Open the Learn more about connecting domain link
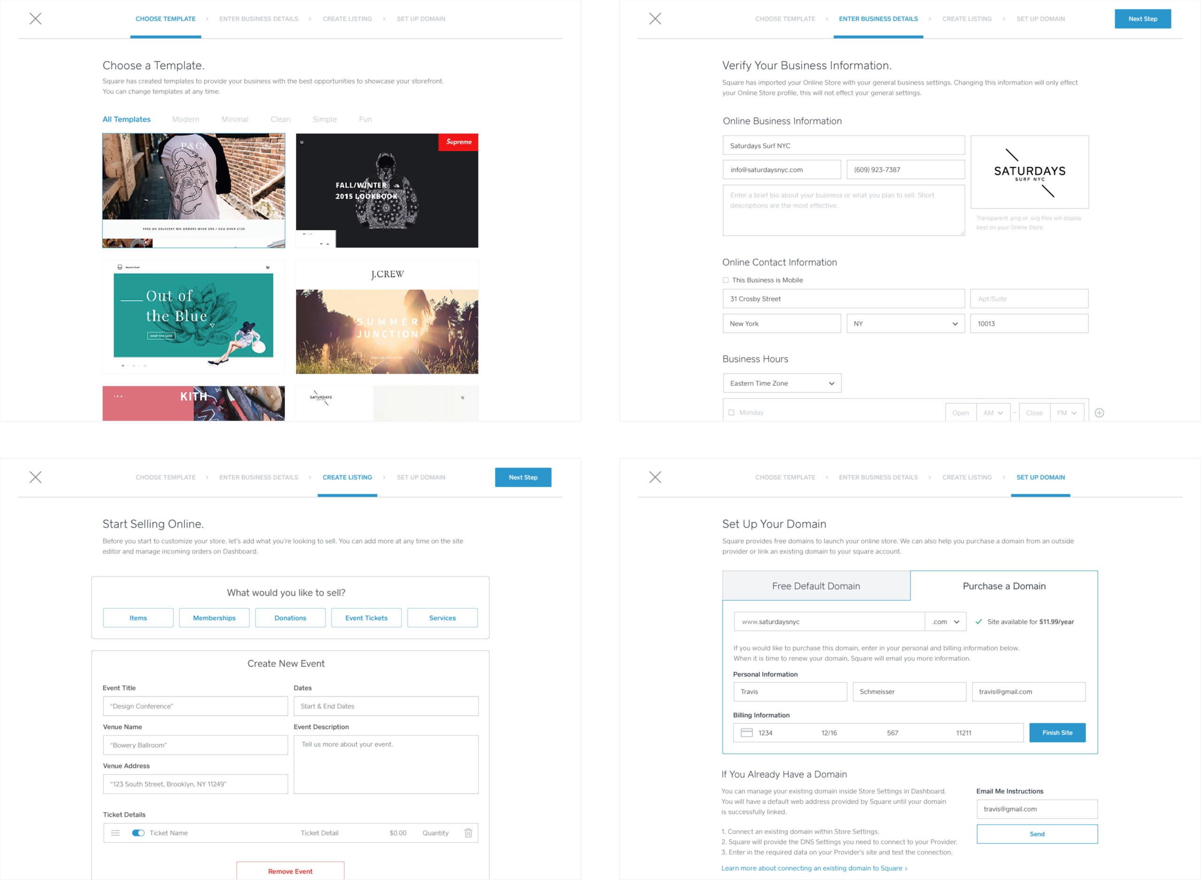Viewport: 1201px width, 880px height. tap(814, 868)
